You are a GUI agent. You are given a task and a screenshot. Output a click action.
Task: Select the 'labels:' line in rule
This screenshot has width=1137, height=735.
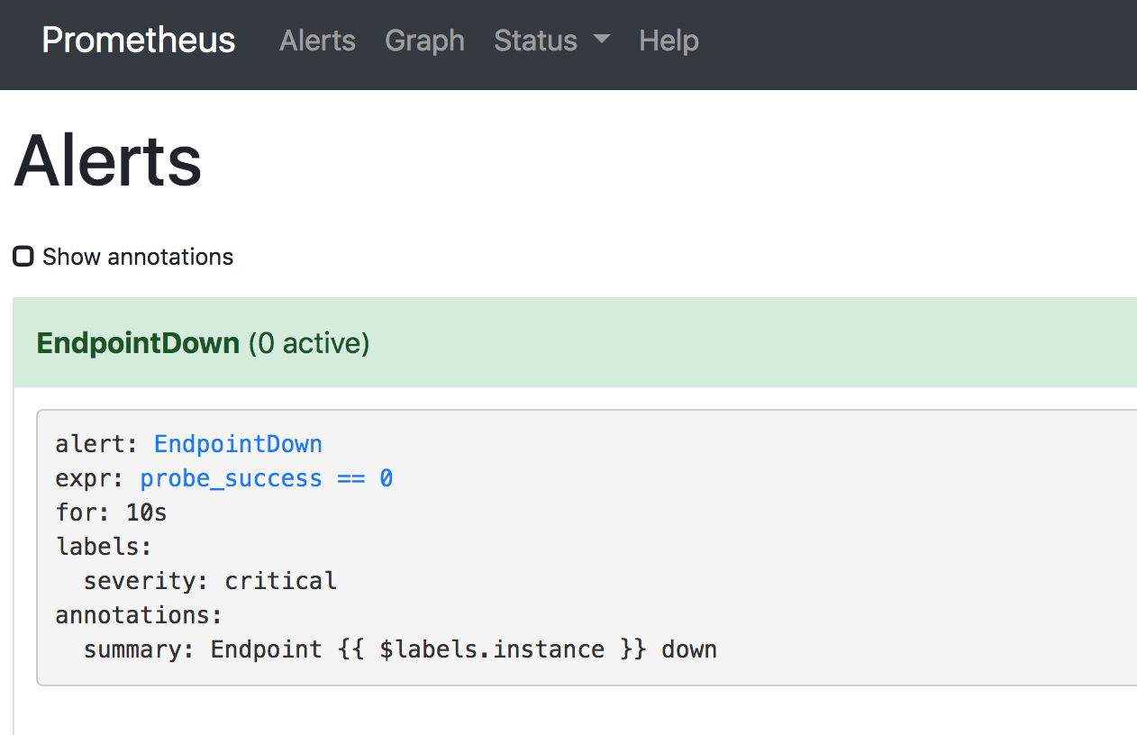coord(104,547)
